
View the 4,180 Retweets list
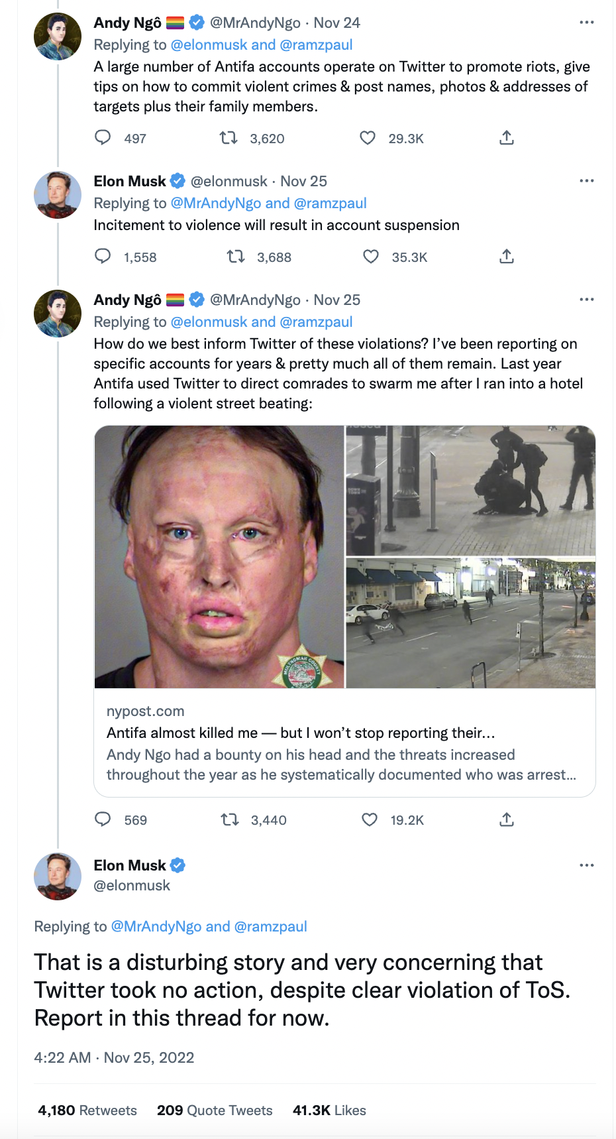pyautogui.click(x=87, y=1110)
